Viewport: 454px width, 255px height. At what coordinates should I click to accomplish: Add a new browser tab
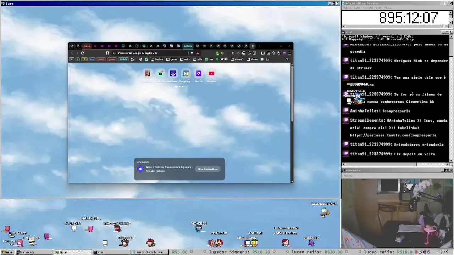(259, 46)
